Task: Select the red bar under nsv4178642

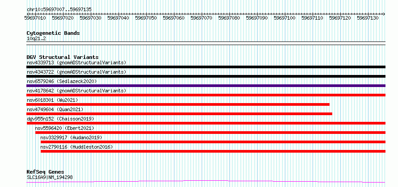Action: tap(206, 95)
